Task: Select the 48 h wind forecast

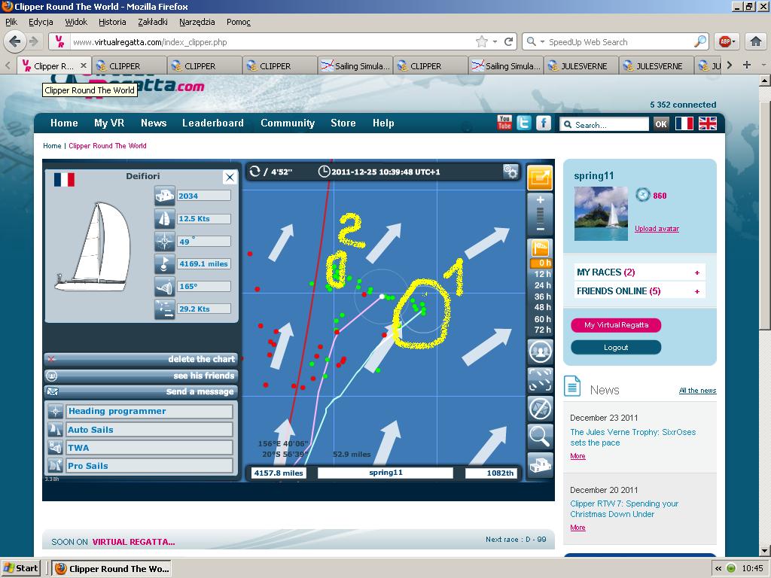Action: pos(542,307)
